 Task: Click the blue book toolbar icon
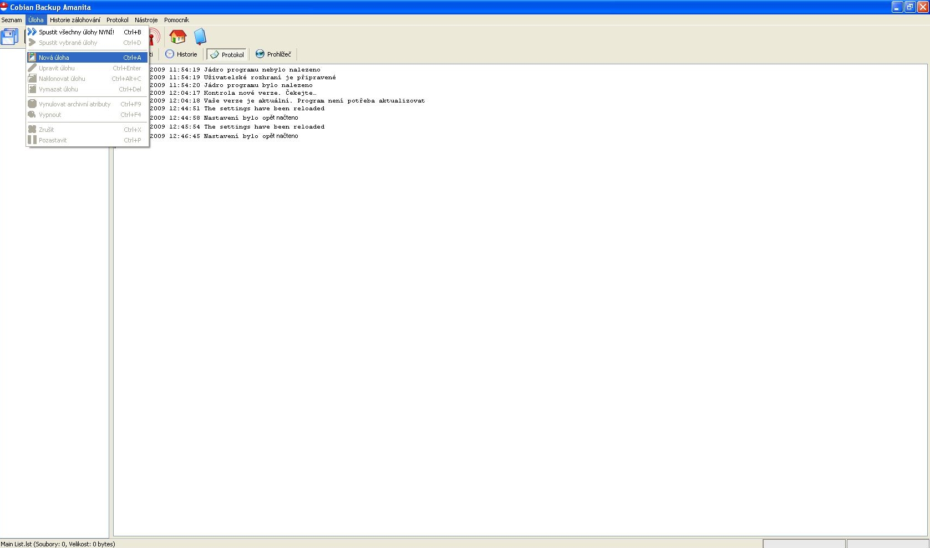[x=200, y=37]
